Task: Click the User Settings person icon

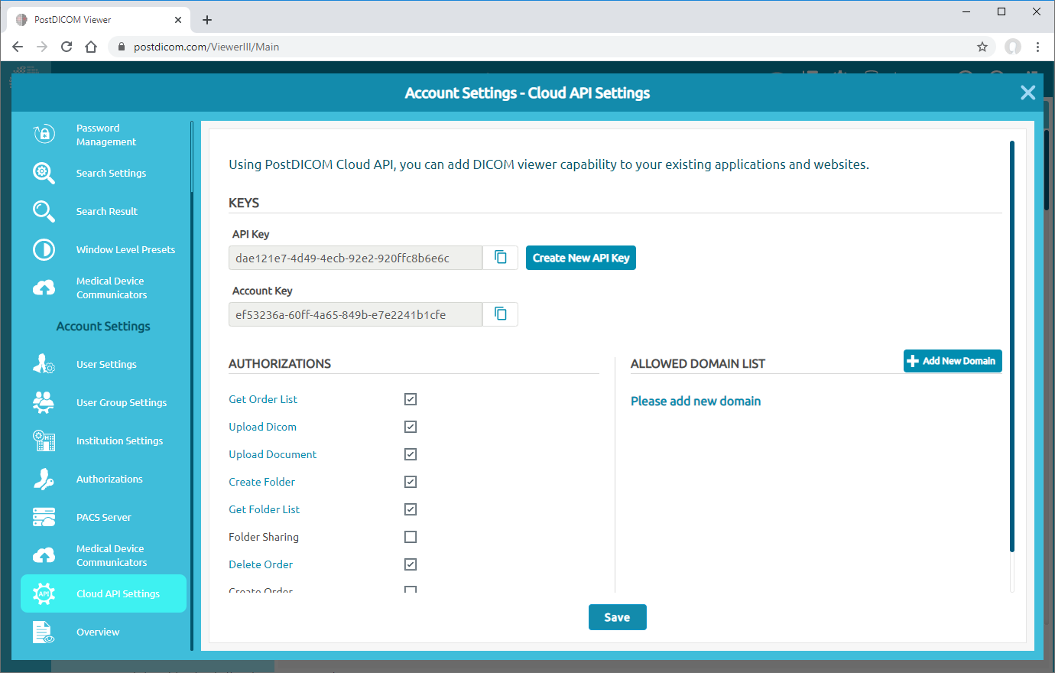Action: 44,364
